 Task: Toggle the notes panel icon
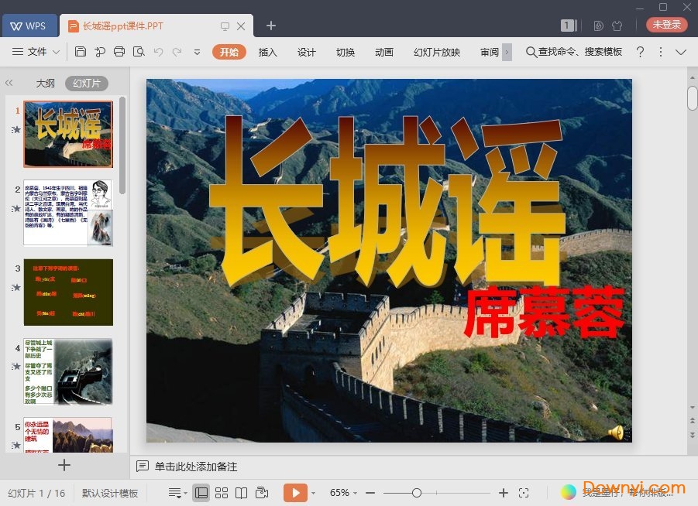tap(143, 465)
